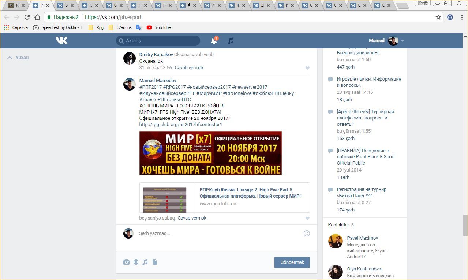The image size is (468, 280).
Task: Click the blue browser extension icon
Action: [450, 17]
